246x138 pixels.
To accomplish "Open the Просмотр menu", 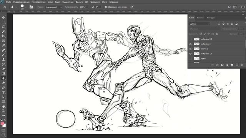I will tap(95, 2).
